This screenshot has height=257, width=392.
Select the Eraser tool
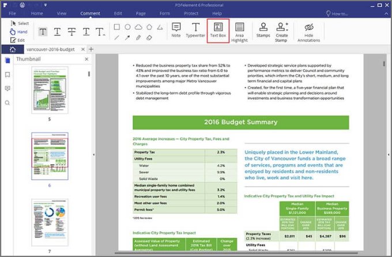point(149,38)
